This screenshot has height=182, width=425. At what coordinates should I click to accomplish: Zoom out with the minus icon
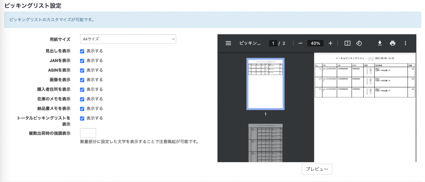click(300, 44)
